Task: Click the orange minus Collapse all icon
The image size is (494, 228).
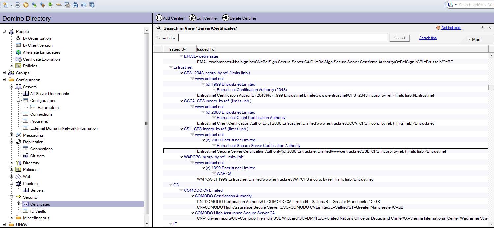Action: tap(59, 5)
